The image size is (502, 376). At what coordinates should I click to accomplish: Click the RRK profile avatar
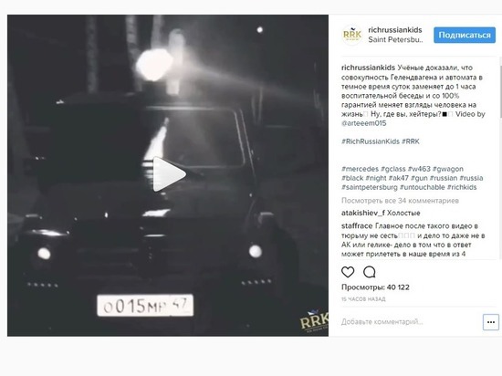[x=351, y=35]
